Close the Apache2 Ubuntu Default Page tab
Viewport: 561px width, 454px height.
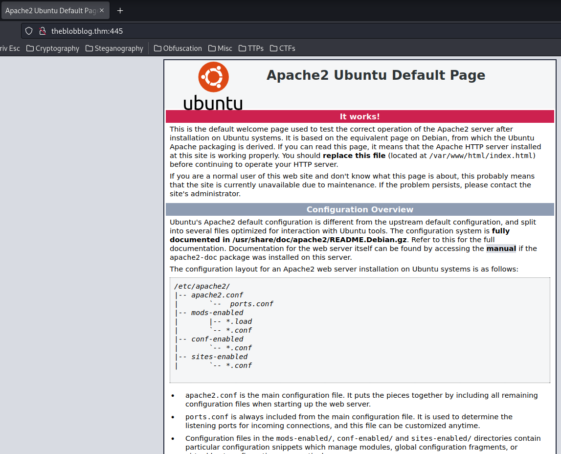pyautogui.click(x=102, y=10)
